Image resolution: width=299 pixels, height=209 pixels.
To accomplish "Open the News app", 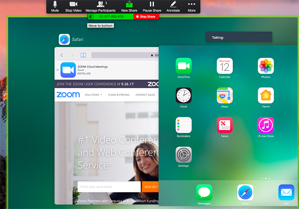I will [225, 125].
